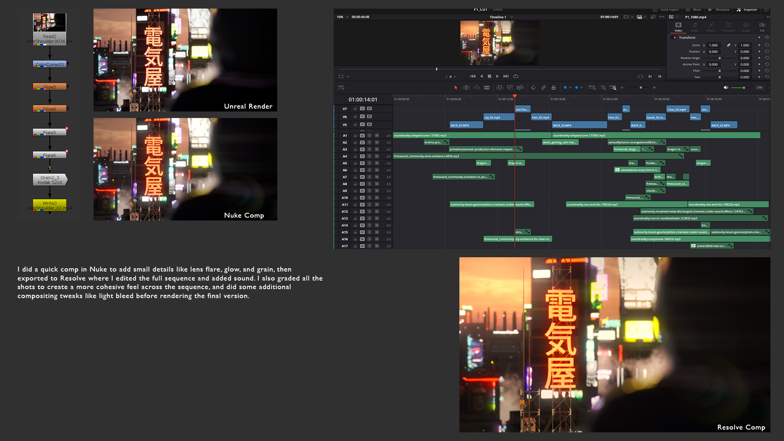Toggle the linked selection chain icon

click(543, 88)
